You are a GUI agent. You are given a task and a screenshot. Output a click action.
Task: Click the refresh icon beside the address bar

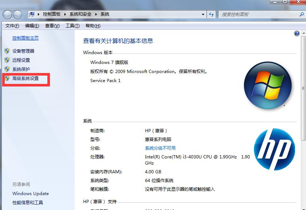[211, 15]
